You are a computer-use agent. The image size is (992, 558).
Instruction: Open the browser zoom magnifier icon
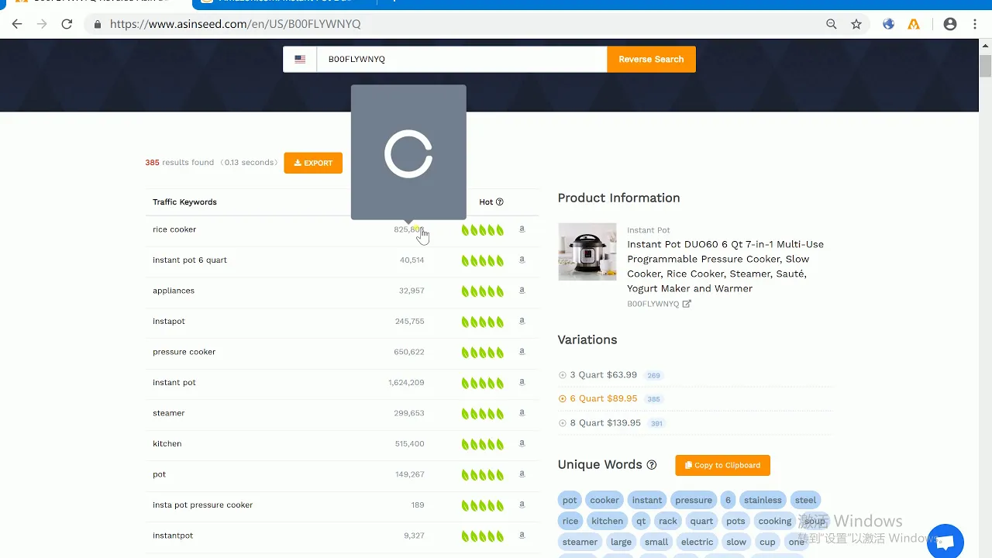point(832,24)
